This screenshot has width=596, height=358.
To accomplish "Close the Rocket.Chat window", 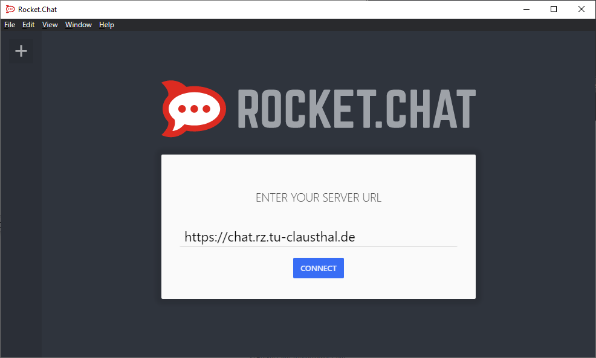I will click(x=581, y=9).
